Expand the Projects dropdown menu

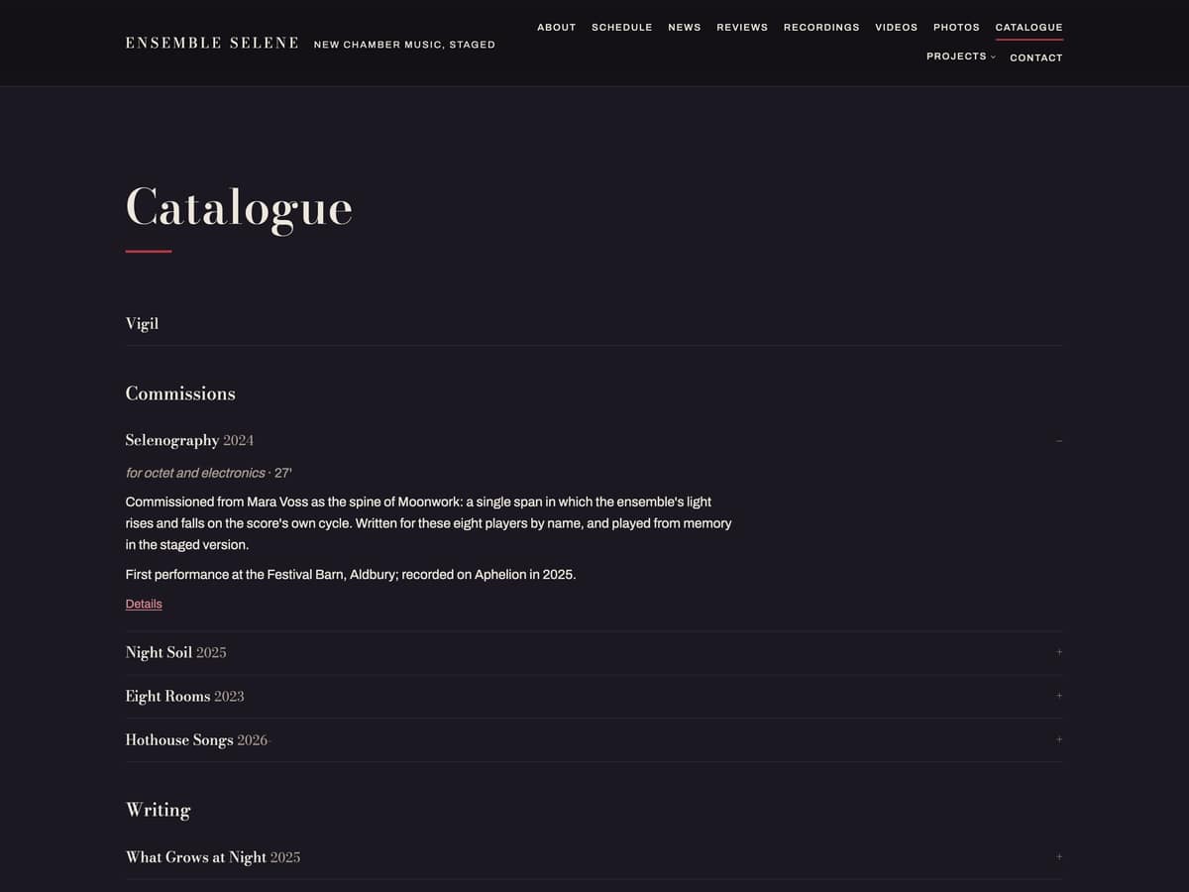[x=961, y=56]
